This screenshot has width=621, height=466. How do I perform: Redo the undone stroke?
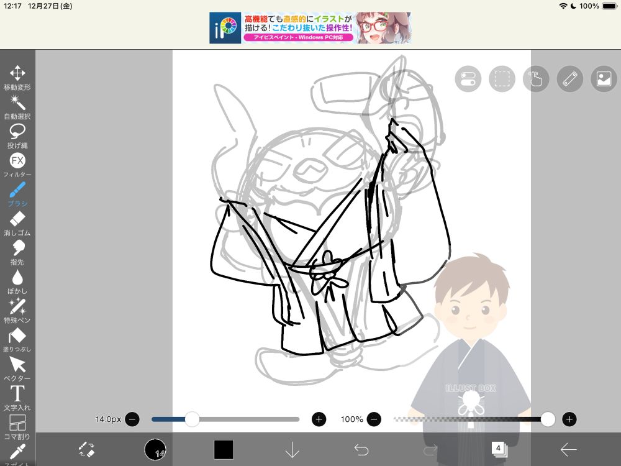tap(430, 450)
